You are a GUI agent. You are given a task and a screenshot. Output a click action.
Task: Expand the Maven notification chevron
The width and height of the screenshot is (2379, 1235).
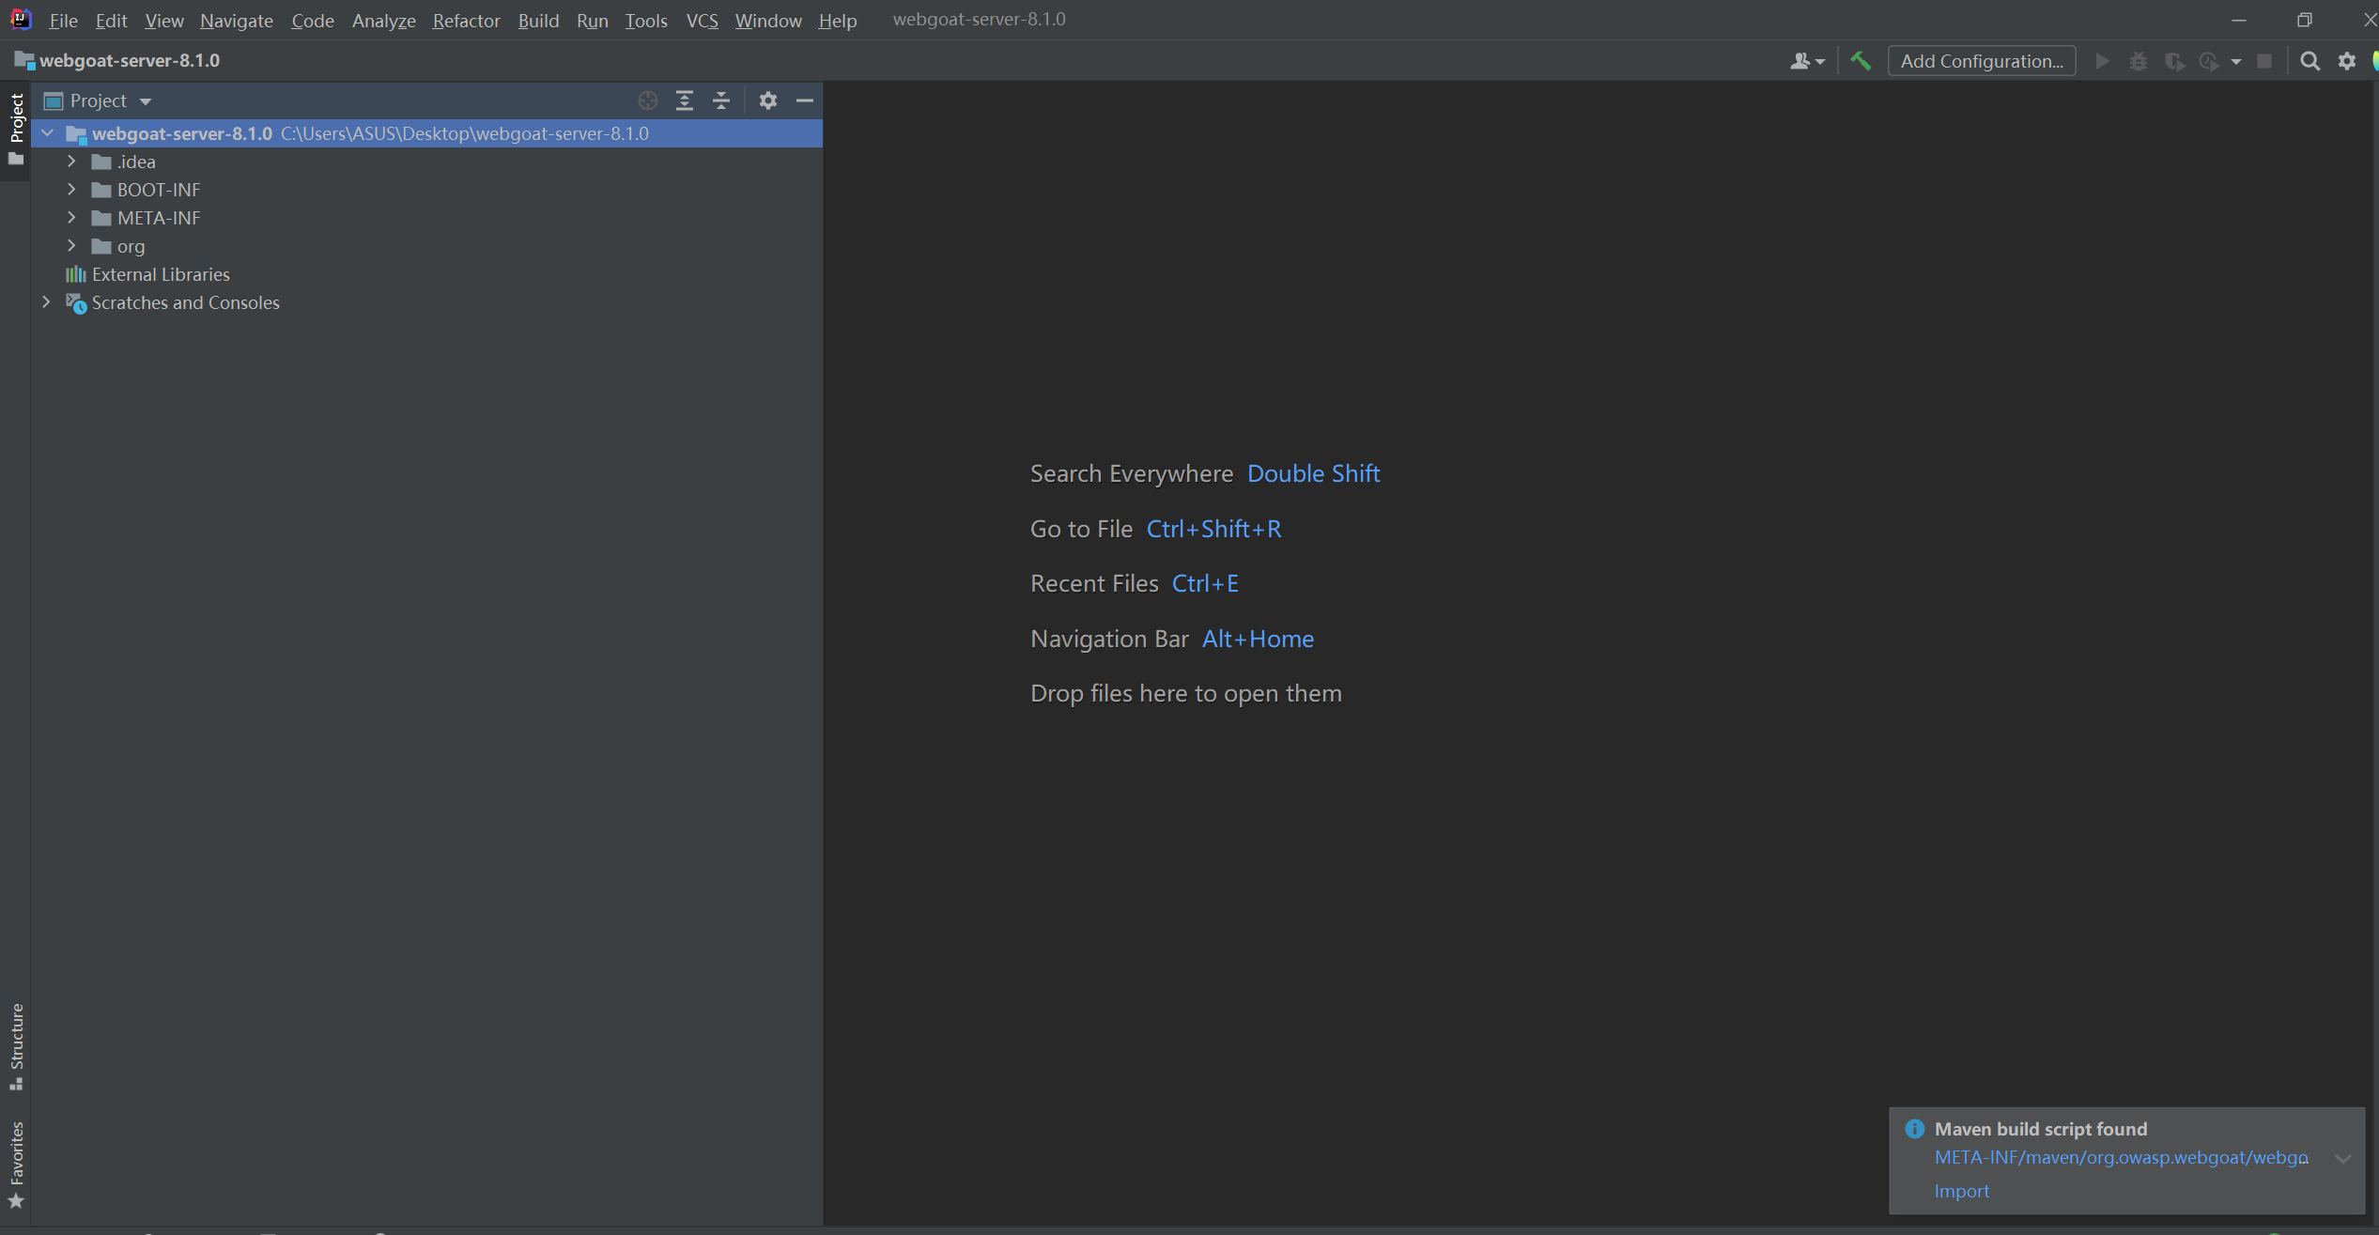point(2343,1158)
